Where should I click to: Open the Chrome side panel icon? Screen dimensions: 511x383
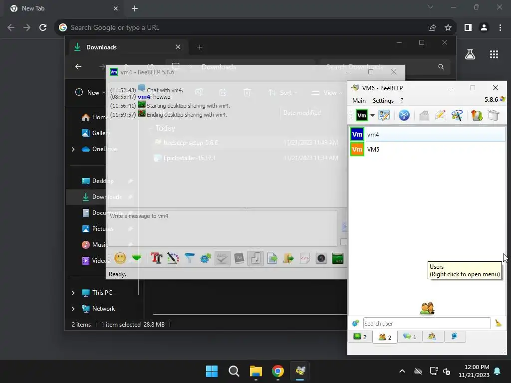[x=468, y=28]
